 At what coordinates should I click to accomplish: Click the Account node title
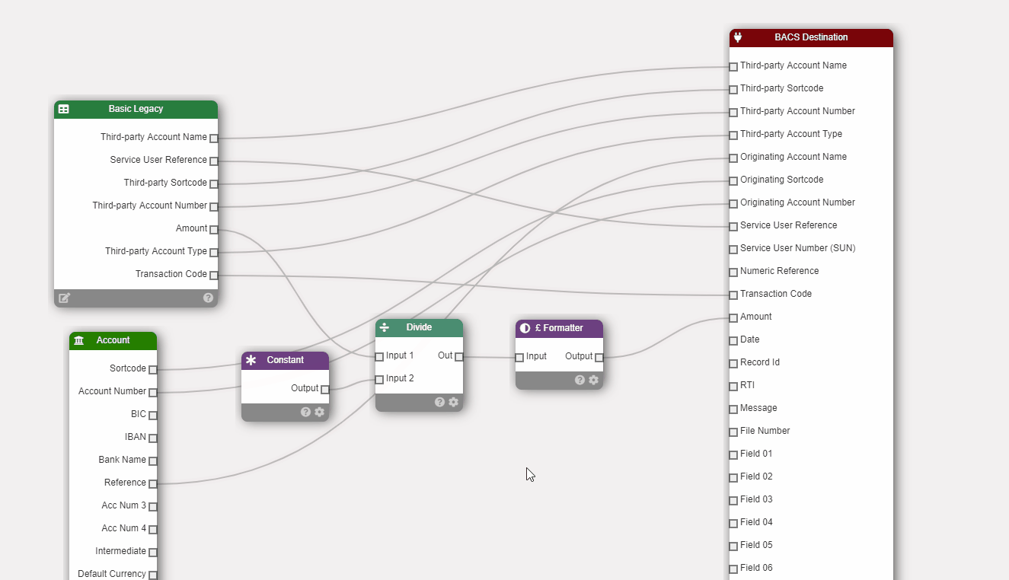[113, 340]
